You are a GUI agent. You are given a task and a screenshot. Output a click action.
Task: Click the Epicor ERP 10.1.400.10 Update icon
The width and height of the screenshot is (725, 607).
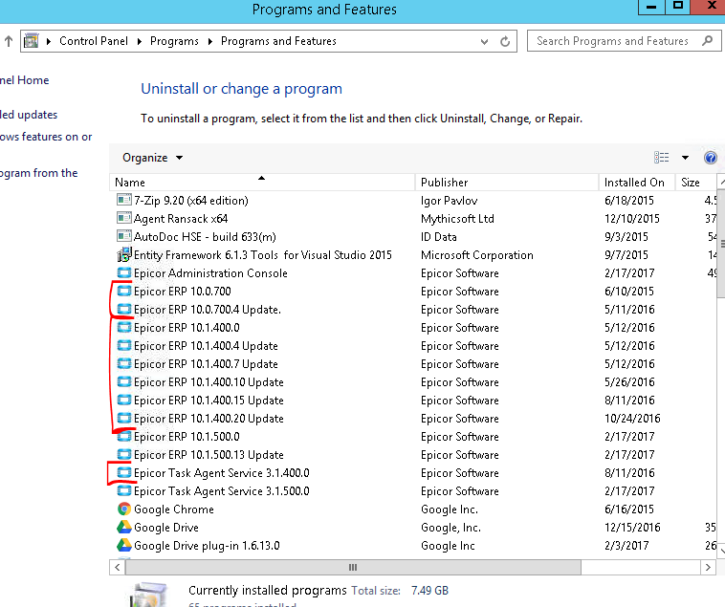124,381
